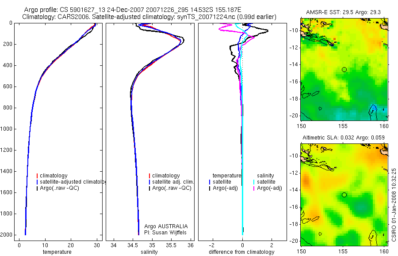This screenshot has height=256, width=398.
Task: Select the 'difference from climatology' axis label
Action: click(241, 252)
